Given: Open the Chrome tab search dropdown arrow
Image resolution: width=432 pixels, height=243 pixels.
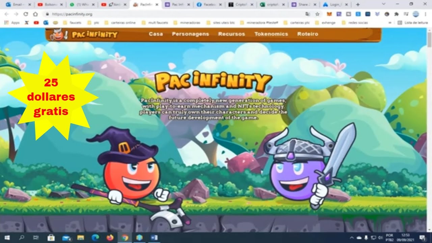Looking at the screenshot, I should point(384,4).
